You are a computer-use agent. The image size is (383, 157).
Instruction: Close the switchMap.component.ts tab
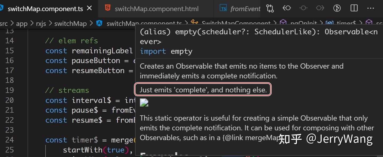90,8
